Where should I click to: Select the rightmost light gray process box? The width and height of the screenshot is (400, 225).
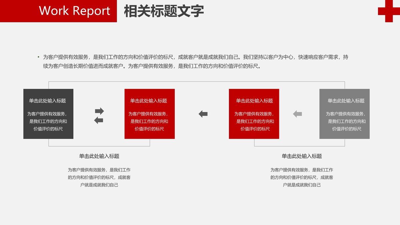point(345,114)
